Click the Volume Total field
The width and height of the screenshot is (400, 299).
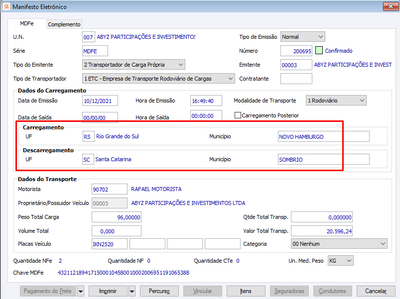(x=117, y=231)
